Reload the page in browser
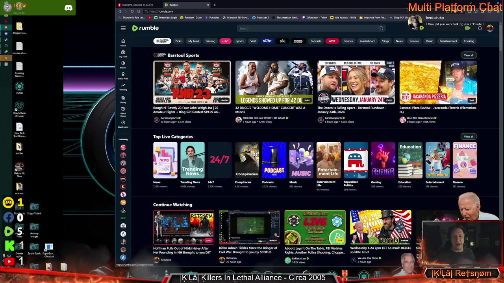This screenshot has width=504, height=283. tap(132, 11)
